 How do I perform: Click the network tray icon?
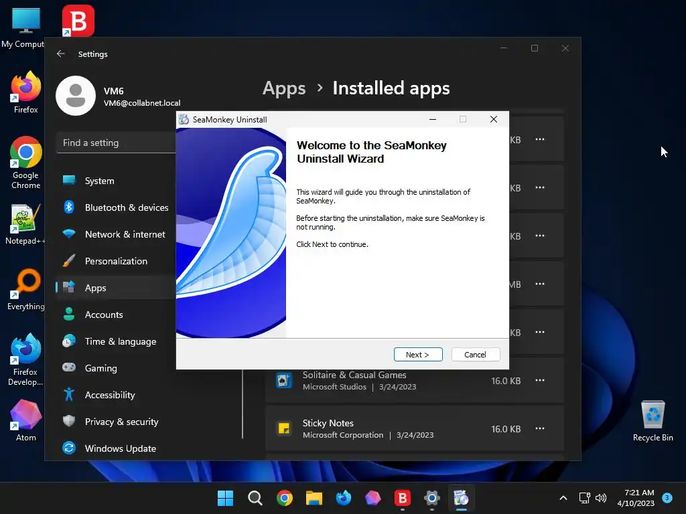(x=584, y=498)
